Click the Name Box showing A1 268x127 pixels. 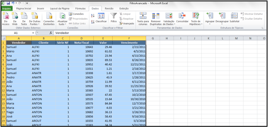tap(16, 33)
